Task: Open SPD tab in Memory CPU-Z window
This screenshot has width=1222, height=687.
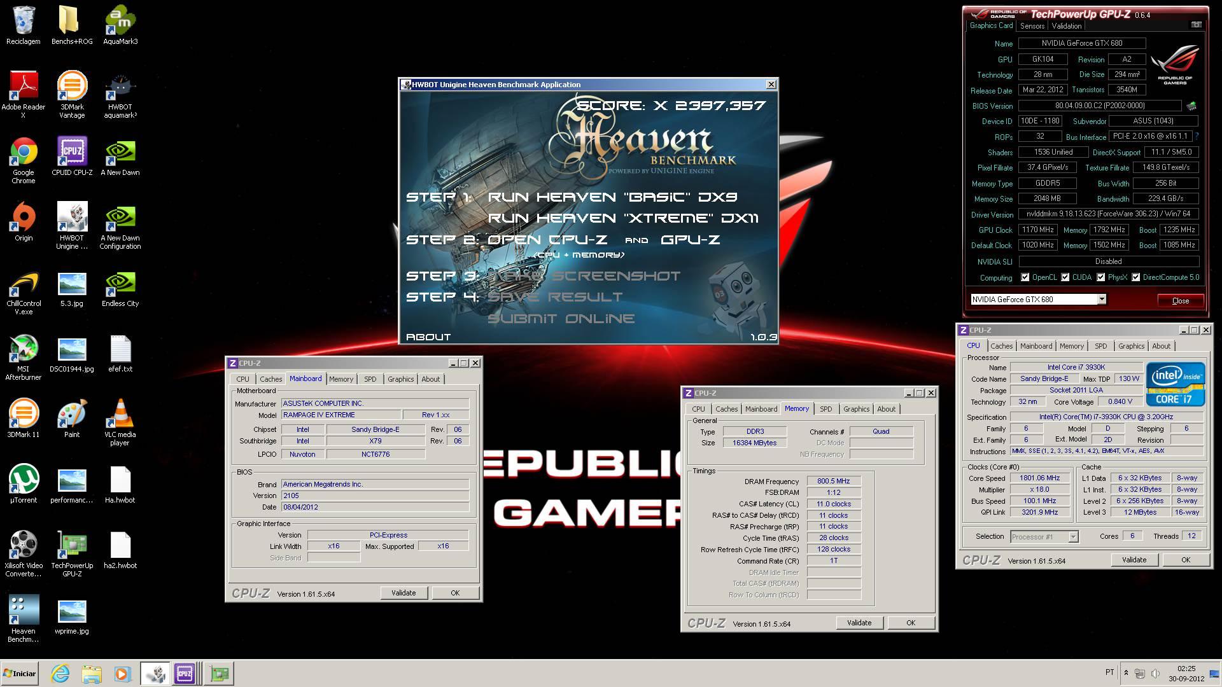Action: pos(825,409)
